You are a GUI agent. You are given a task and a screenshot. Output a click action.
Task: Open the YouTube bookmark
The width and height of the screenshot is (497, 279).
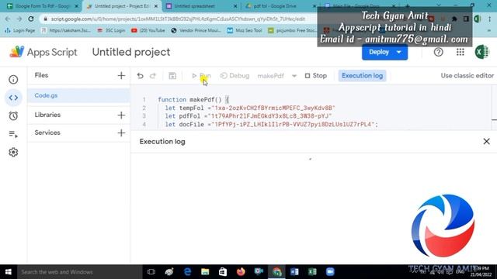click(x=148, y=30)
